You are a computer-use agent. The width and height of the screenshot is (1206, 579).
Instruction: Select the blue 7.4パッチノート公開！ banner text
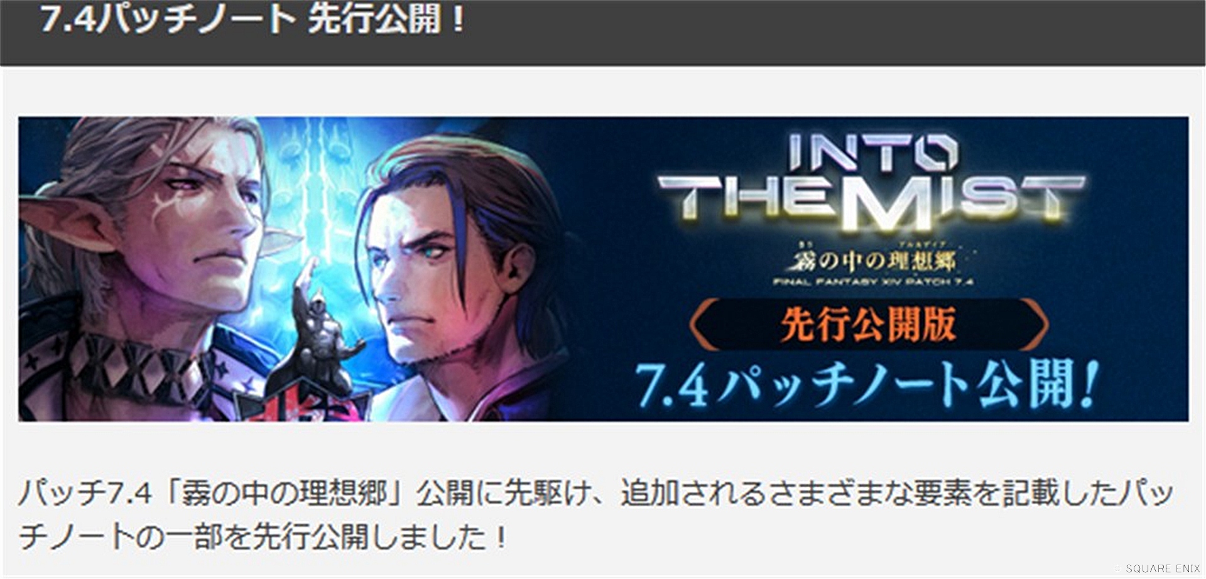click(867, 384)
